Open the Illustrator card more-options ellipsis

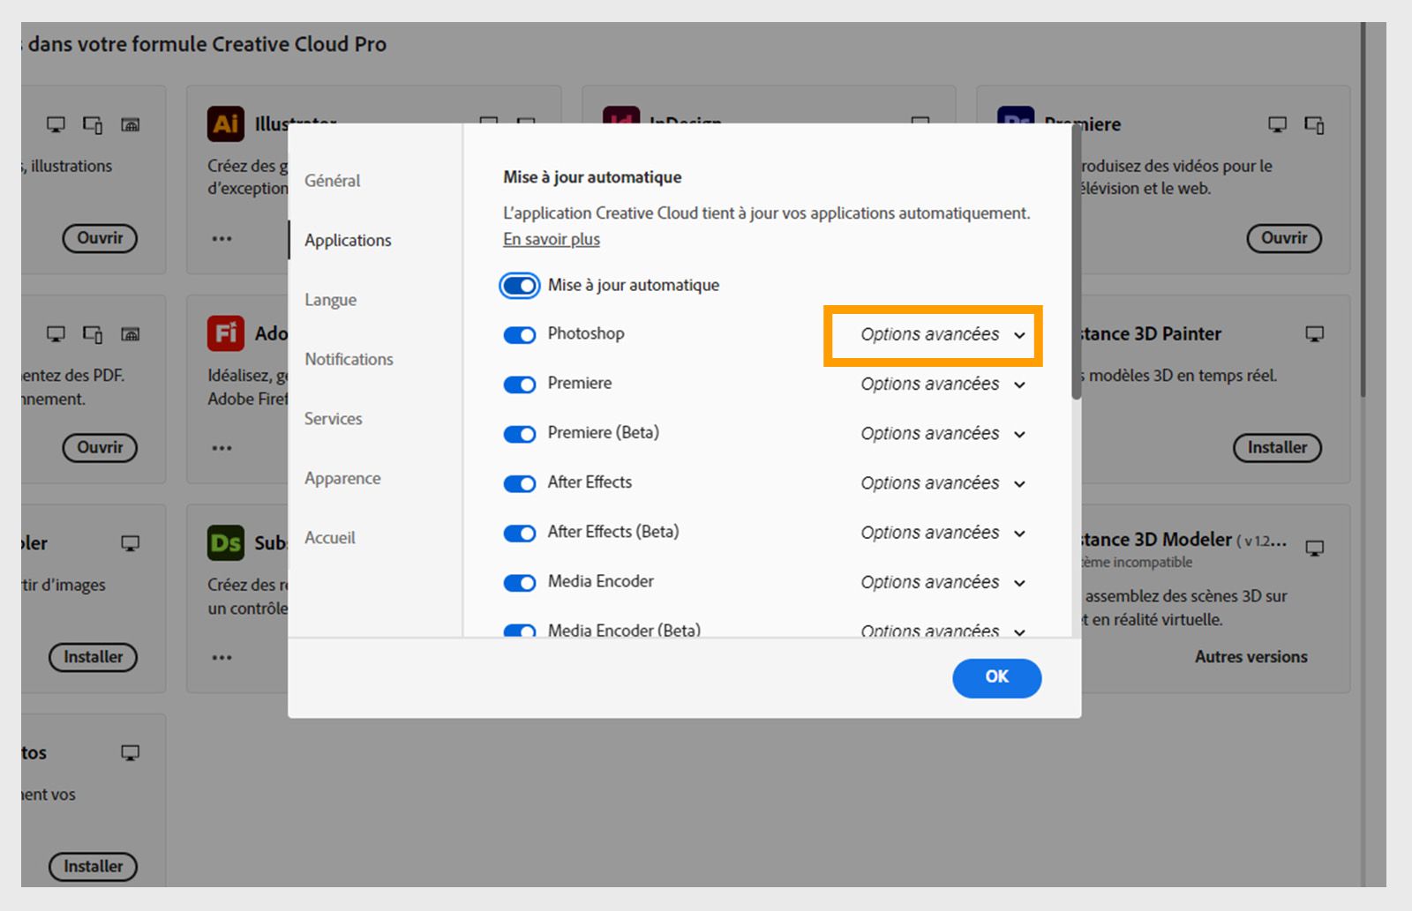(222, 238)
